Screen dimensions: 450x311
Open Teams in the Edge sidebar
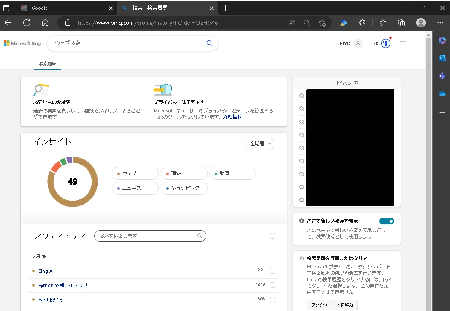point(442,76)
